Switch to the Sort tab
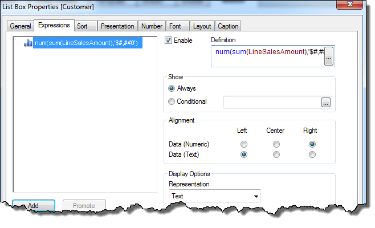375x228 pixels. (x=82, y=26)
